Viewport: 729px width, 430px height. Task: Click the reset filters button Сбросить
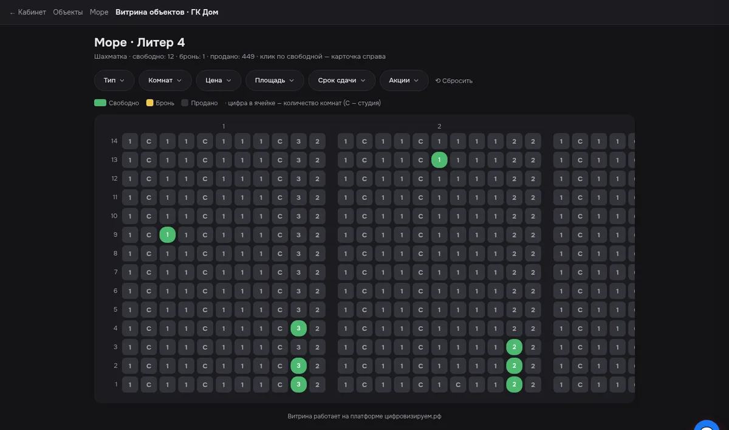pyautogui.click(x=454, y=81)
